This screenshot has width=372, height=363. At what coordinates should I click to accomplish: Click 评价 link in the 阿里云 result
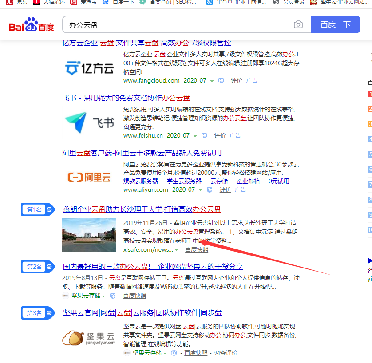point(225,189)
